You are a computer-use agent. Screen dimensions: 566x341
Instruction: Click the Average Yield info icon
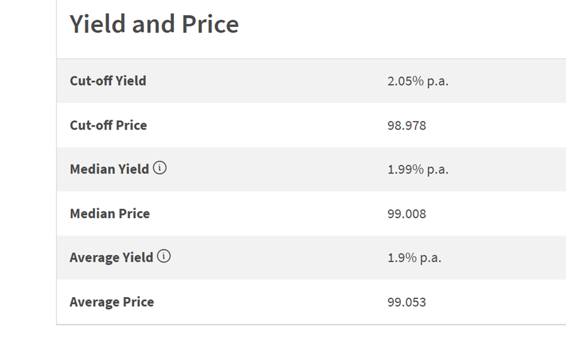tap(164, 256)
